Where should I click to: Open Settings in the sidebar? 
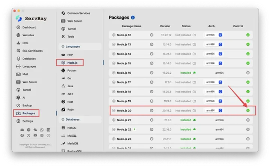click(27, 121)
